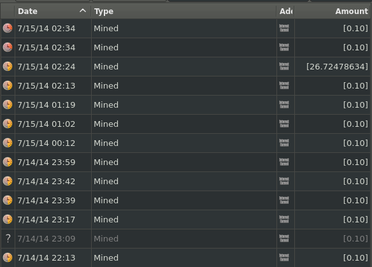372x267 pixels.
Task: Click the address icon in the 26.72478634 row
Action: (x=284, y=66)
